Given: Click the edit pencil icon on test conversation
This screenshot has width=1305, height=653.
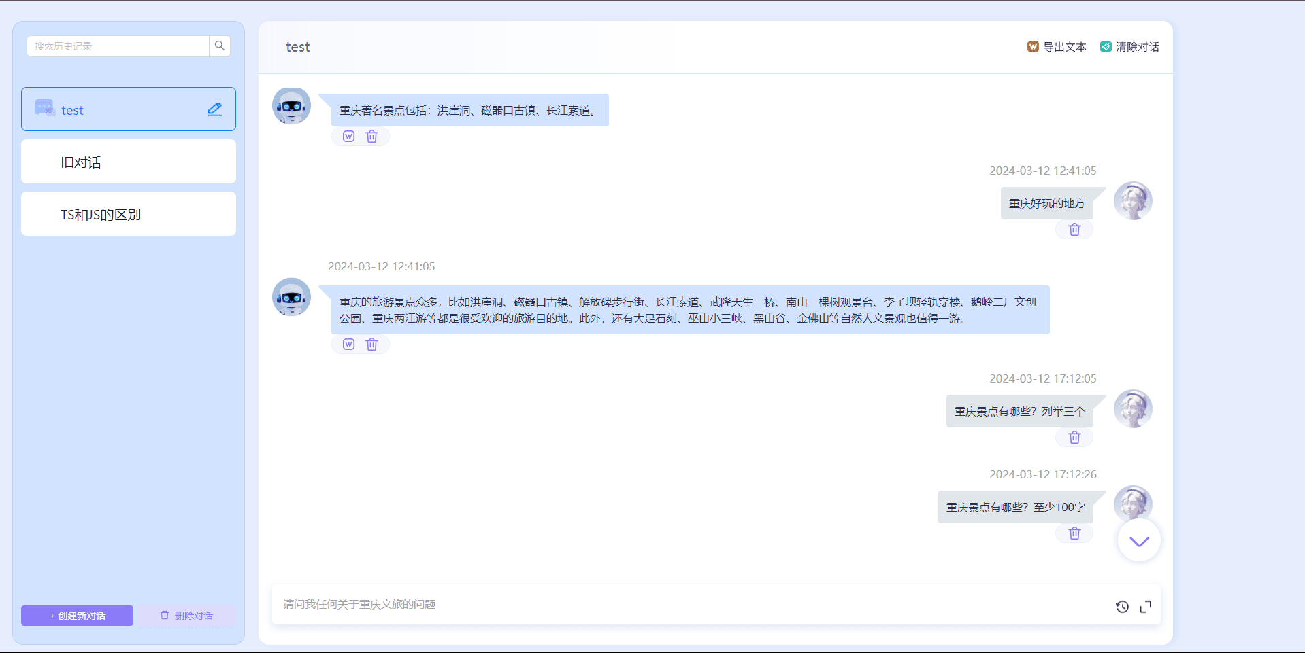Looking at the screenshot, I should tap(215, 109).
